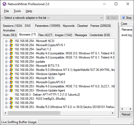Switch to the Credentials (638) tab
Image resolution: width=134 pixels, height=125 pixels.
[x=100, y=35]
